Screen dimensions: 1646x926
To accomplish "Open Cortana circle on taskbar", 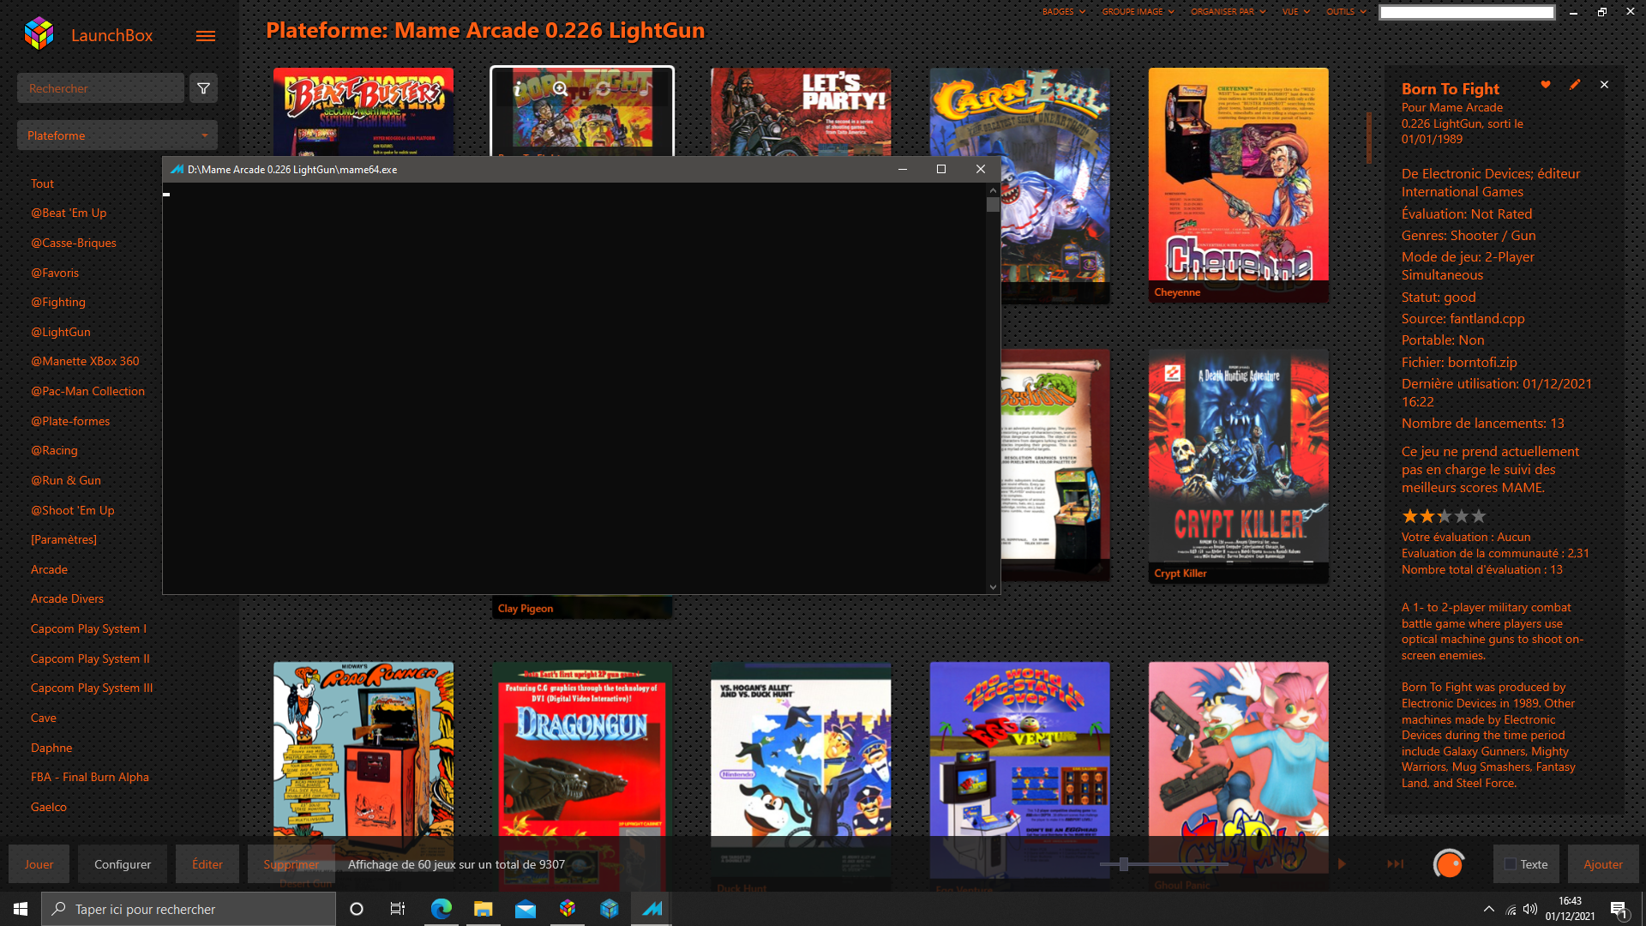I will coord(357,909).
